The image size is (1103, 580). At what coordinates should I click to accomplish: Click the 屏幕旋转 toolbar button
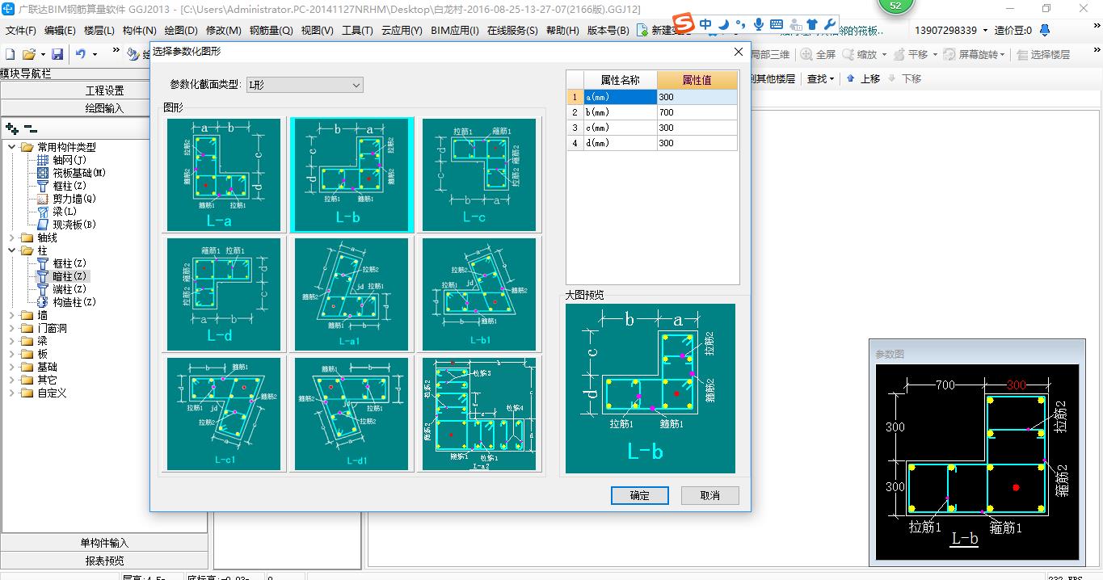[972, 54]
